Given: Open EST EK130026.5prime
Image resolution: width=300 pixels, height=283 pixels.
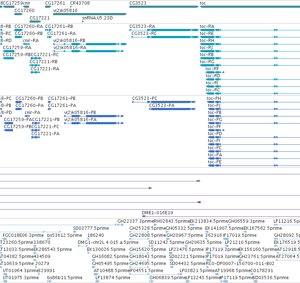Looking at the screenshot, I should tap(88, 253).
